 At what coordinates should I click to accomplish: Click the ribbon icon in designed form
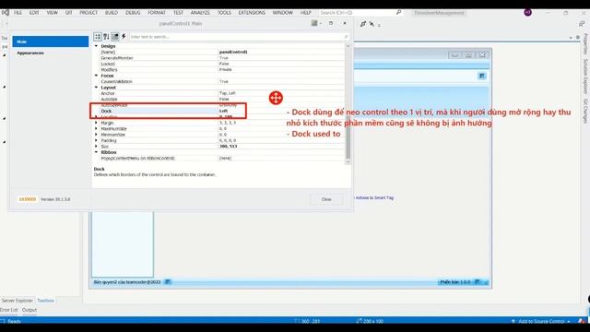pos(481,76)
